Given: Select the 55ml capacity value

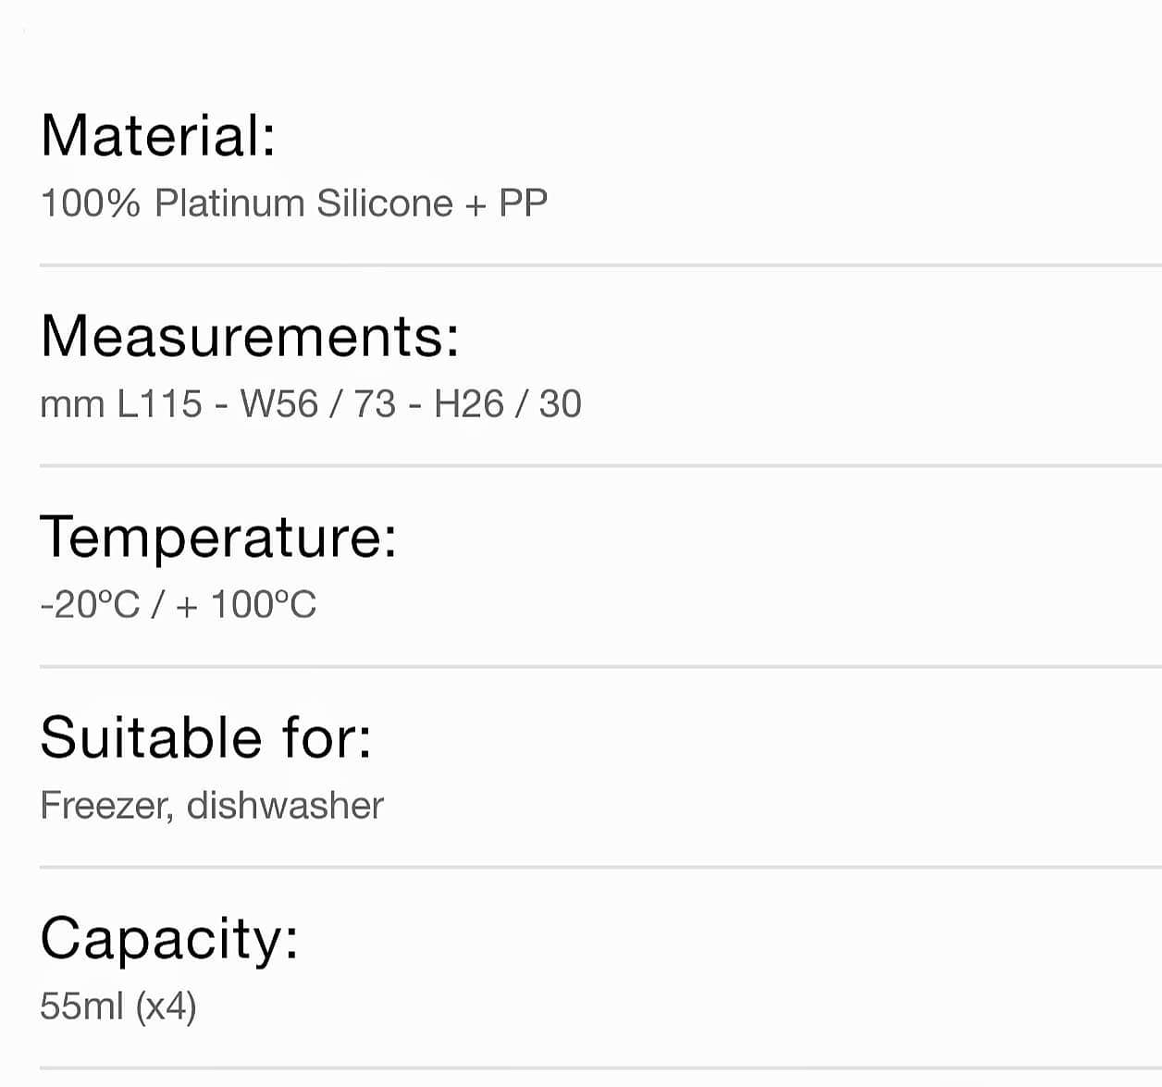Looking at the screenshot, I should tap(82, 1007).
